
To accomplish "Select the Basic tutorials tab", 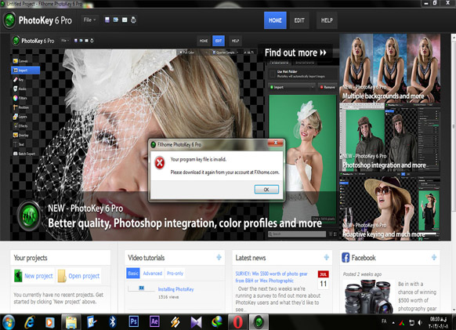I will pos(133,274).
